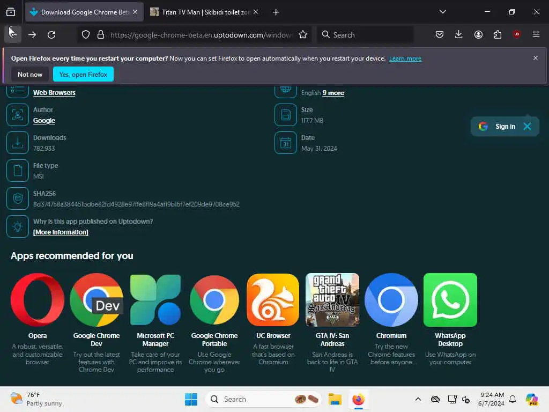Click the File type document icon
Viewport: 549px width, 412px height.
(x=18, y=171)
